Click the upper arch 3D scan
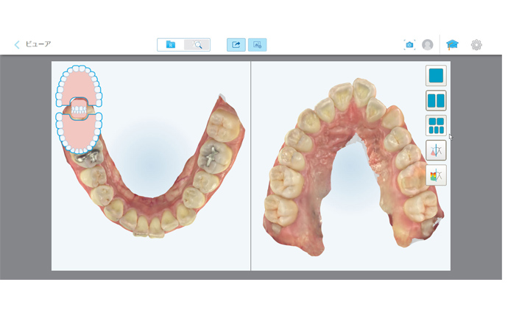Image resolution: width=508 pixels, height=324 pixels. tap(353, 165)
